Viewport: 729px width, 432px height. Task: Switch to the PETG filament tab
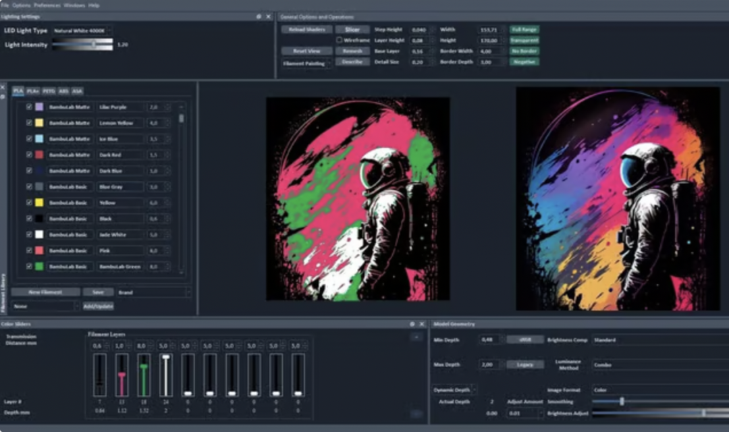[49, 91]
